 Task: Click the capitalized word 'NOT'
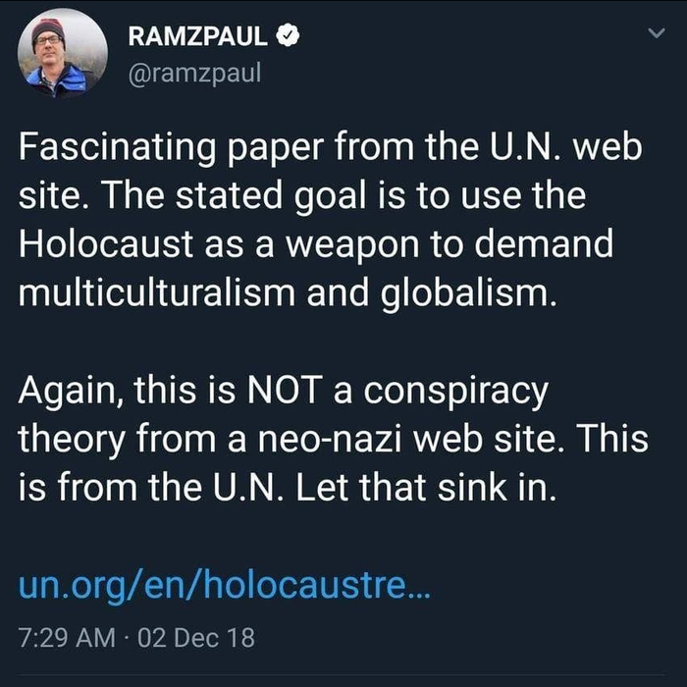(x=285, y=390)
